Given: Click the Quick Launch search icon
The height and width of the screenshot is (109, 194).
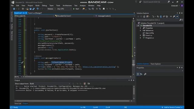Looking at the screenshot, I should tap(169, 2).
